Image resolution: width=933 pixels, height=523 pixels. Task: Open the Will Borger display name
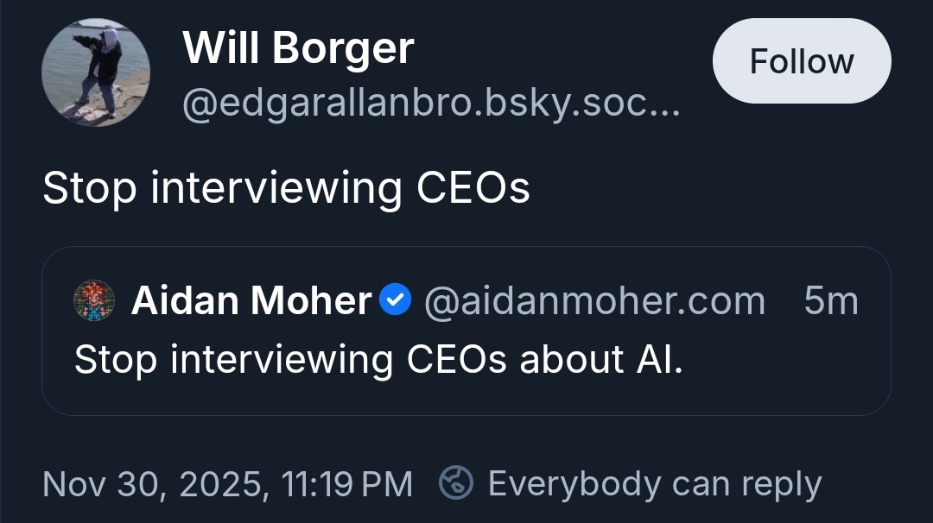[x=298, y=49]
